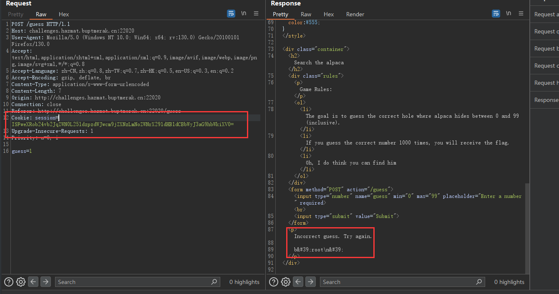Click 'Connection: close' header line
The image size is (559, 294).
36,104
